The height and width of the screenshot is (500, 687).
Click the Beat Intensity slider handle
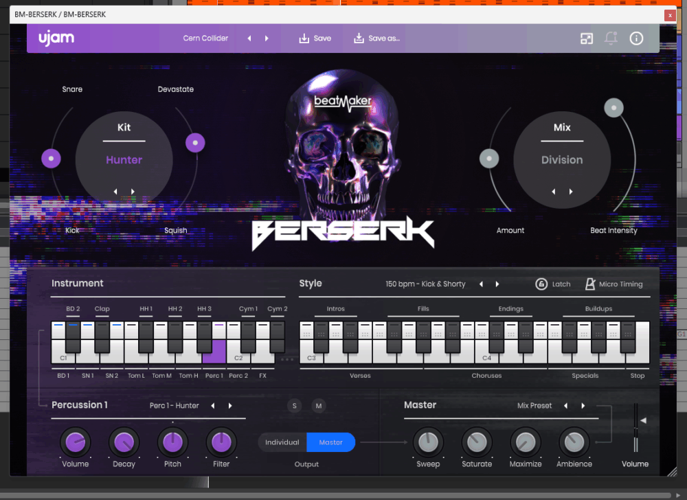click(x=613, y=108)
